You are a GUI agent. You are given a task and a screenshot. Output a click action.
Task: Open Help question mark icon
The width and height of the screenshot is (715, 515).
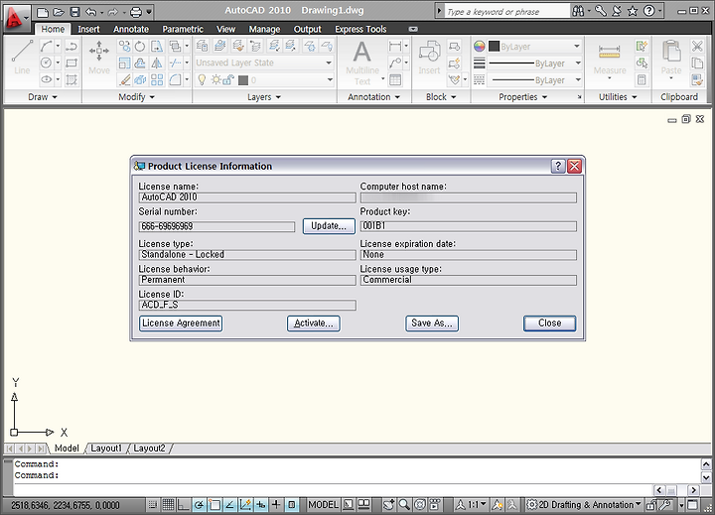(x=648, y=11)
